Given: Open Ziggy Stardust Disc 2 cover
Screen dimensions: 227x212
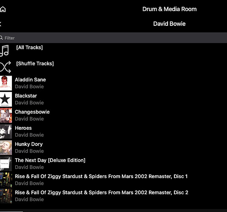Looking at the screenshot, I should coord(6,196).
